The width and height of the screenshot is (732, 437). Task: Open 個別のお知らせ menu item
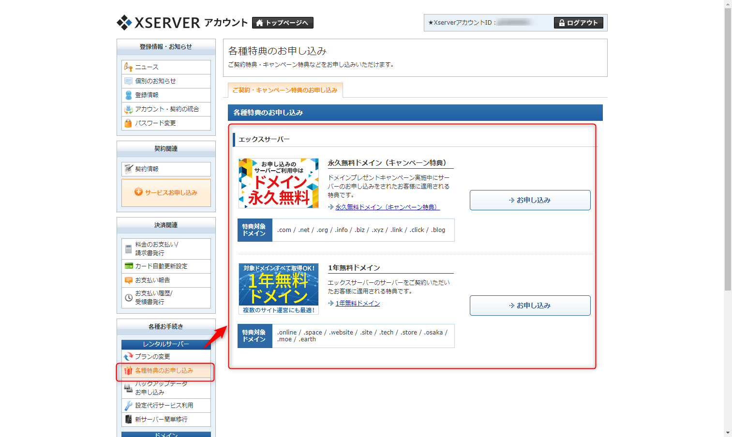point(166,81)
